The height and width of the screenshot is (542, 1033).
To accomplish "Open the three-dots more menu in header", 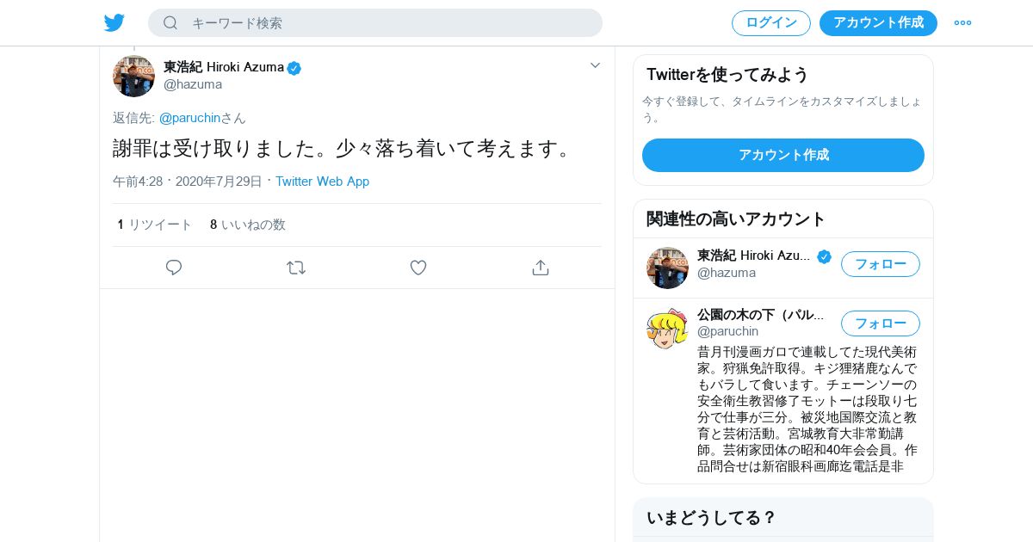I will click(962, 23).
